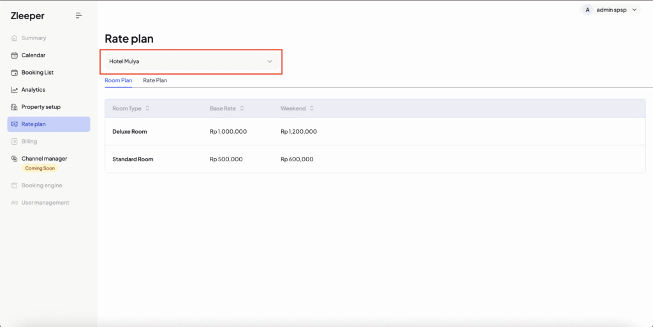Collapse sidebar using the menu icon
The width and height of the screenshot is (653, 327).
coord(78,15)
